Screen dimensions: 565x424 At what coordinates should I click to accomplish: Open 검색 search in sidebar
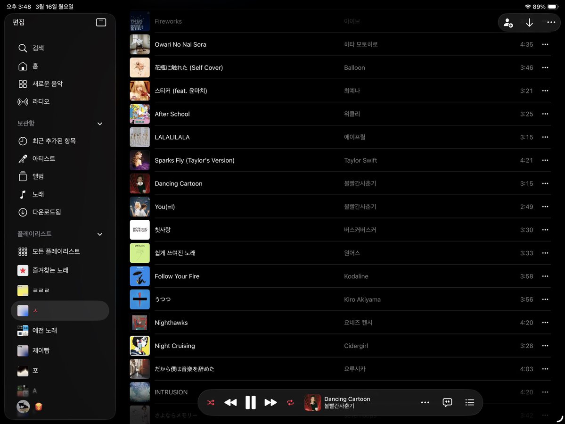click(60, 48)
